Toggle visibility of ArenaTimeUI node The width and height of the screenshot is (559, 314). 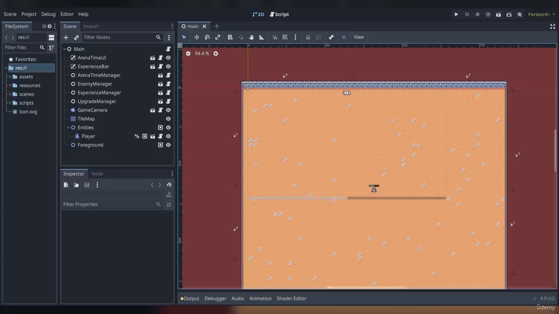168,58
